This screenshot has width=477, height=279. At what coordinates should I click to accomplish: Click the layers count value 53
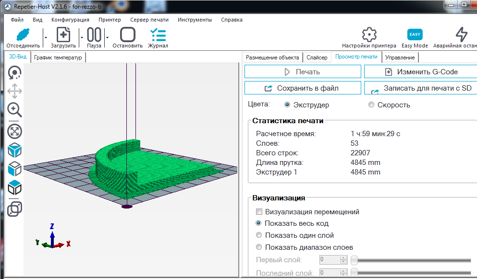coord(355,143)
